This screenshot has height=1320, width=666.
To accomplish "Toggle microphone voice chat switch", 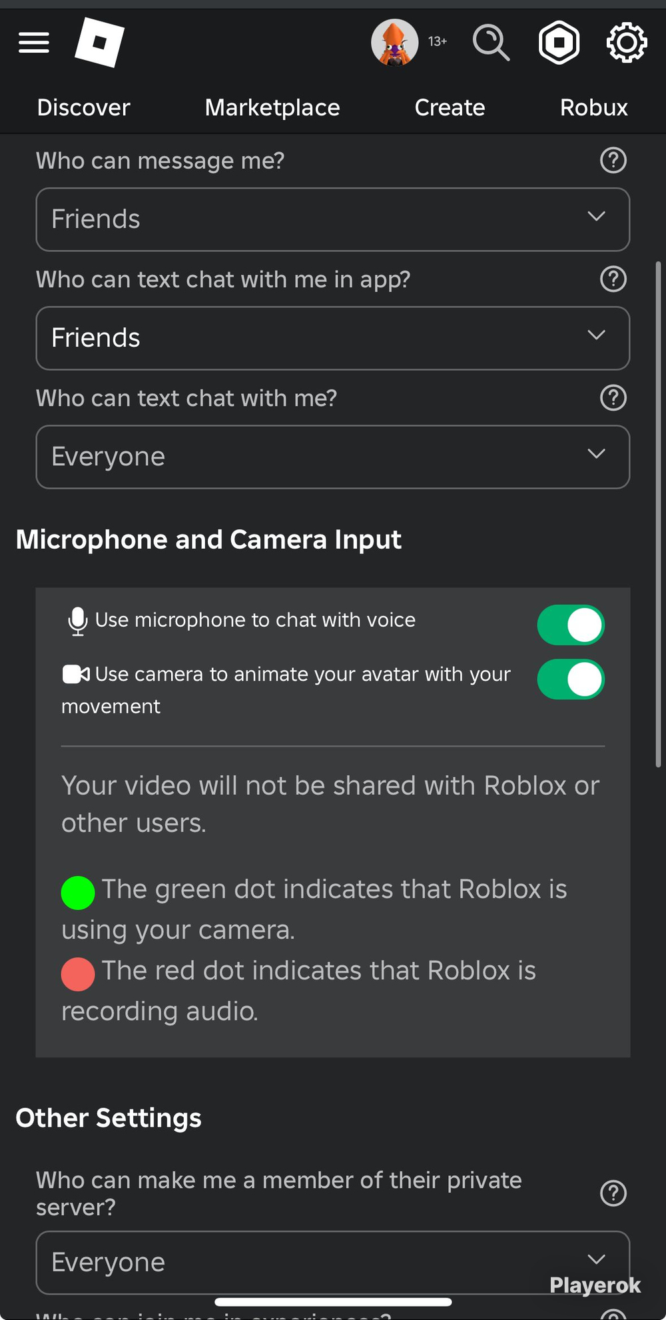I will tap(571, 625).
